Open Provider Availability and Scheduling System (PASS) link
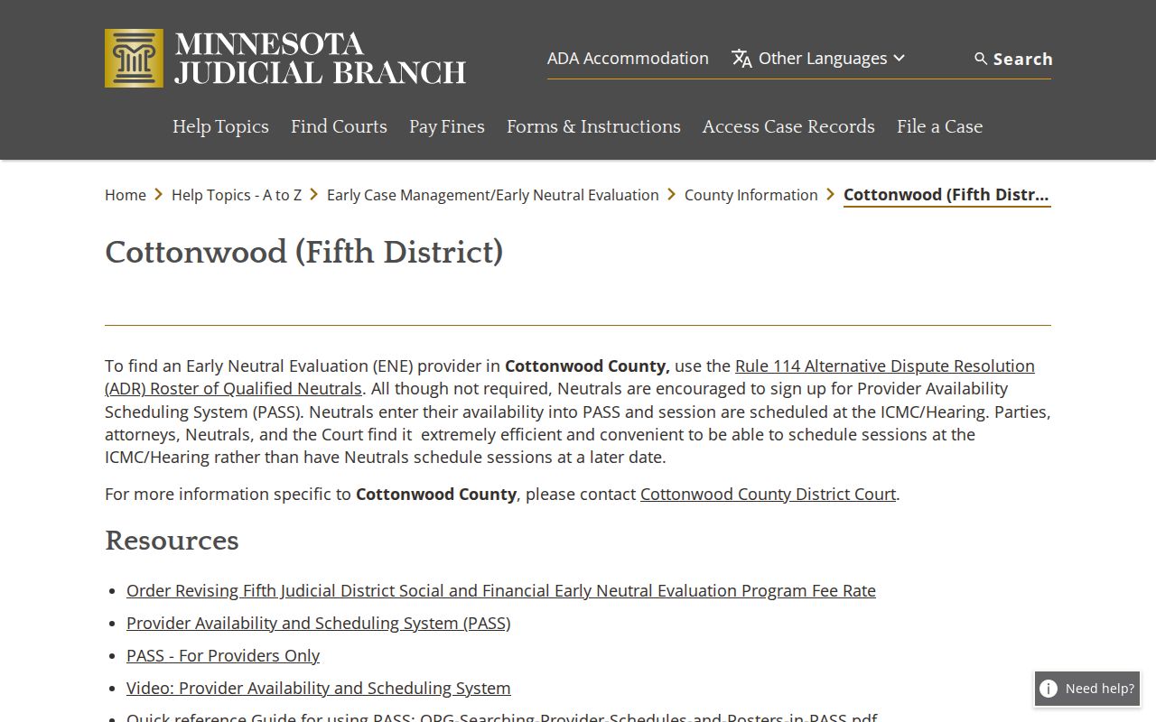 click(x=319, y=624)
